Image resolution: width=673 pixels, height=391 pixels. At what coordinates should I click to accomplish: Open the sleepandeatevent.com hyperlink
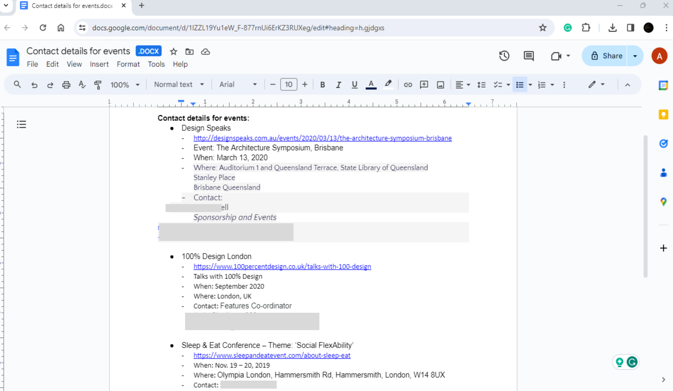point(272,355)
